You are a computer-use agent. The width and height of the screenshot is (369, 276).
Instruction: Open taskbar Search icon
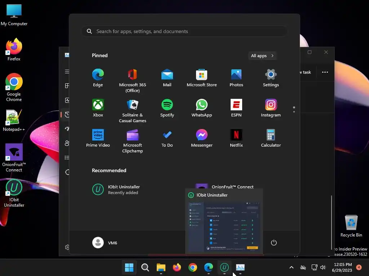click(145, 267)
